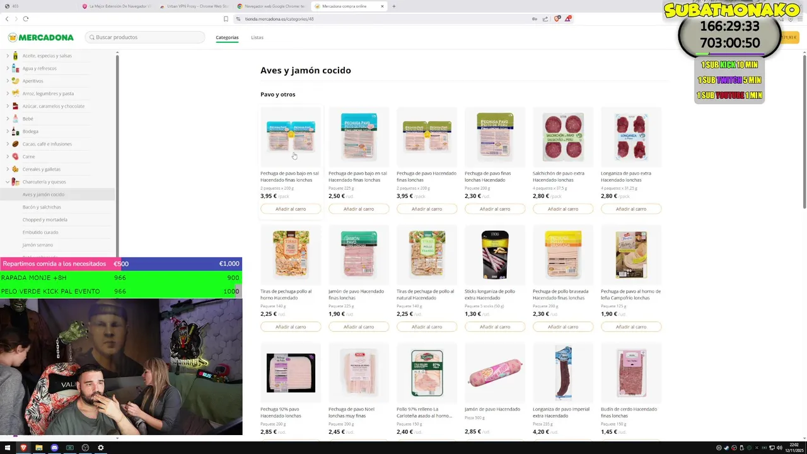Expand the Bodega category chevron
The image size is (807, 454).
(x=8, y=131)
